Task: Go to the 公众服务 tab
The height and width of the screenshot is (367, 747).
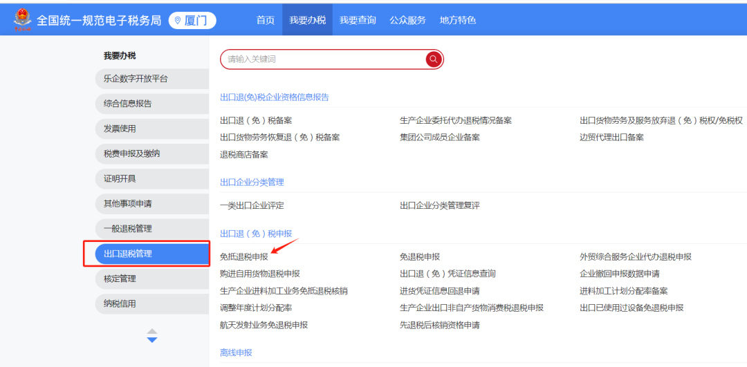Action: (408, 20)
